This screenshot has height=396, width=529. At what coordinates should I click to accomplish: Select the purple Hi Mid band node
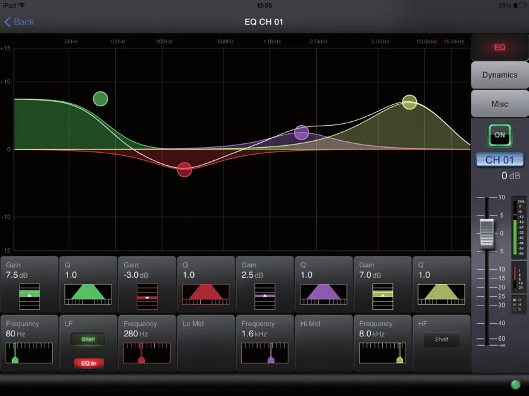(301, 133)
